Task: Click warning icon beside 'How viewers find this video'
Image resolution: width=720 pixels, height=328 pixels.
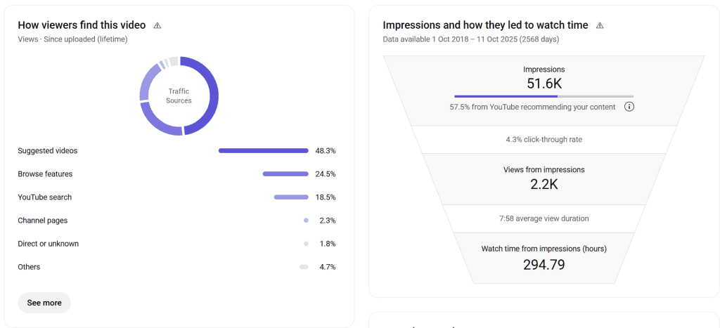Action: (x=157, y=25)
